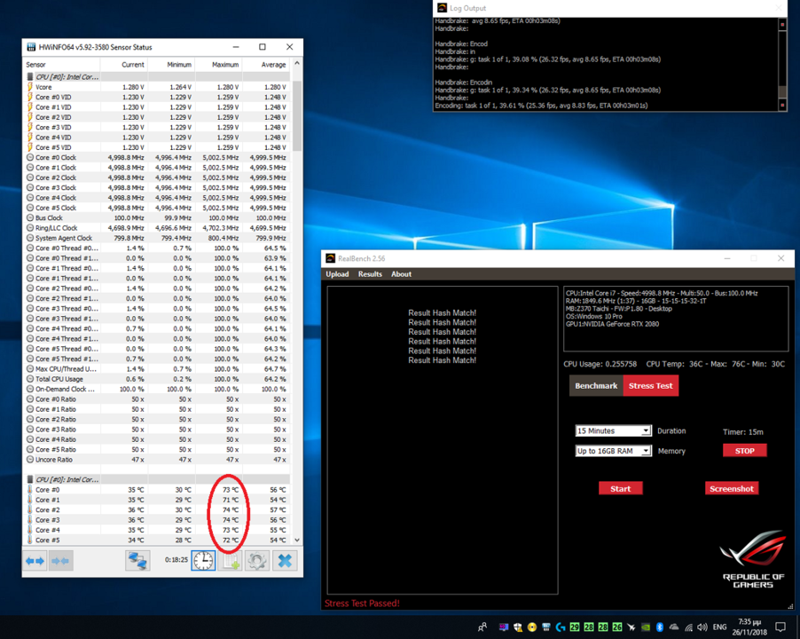800x639 pixels.
Task: Click the collapse columns arrows button in HWiNFO
Action: [60, 561]
